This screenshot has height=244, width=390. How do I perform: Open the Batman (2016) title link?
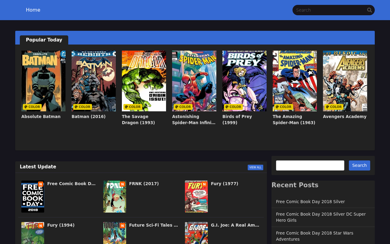tap(89, 117)
